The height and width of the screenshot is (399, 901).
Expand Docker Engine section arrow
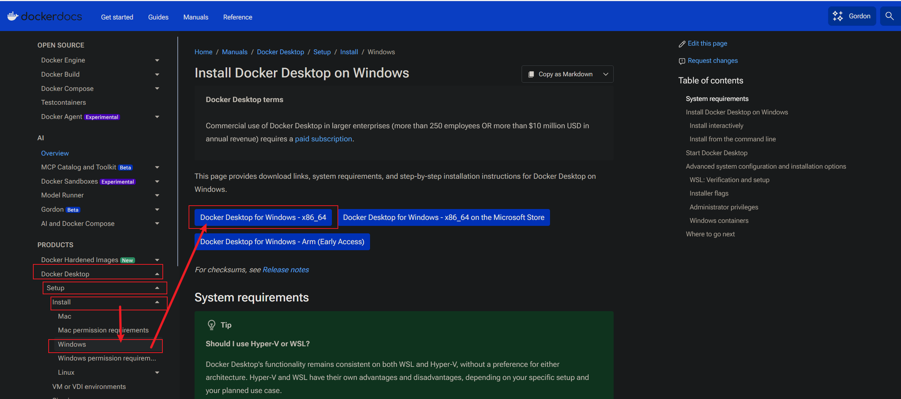coord(157,60)
